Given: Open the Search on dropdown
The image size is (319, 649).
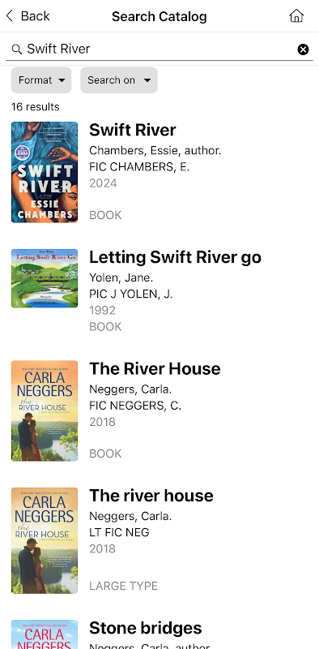Looking at the screenshot, I should (118, 80).
